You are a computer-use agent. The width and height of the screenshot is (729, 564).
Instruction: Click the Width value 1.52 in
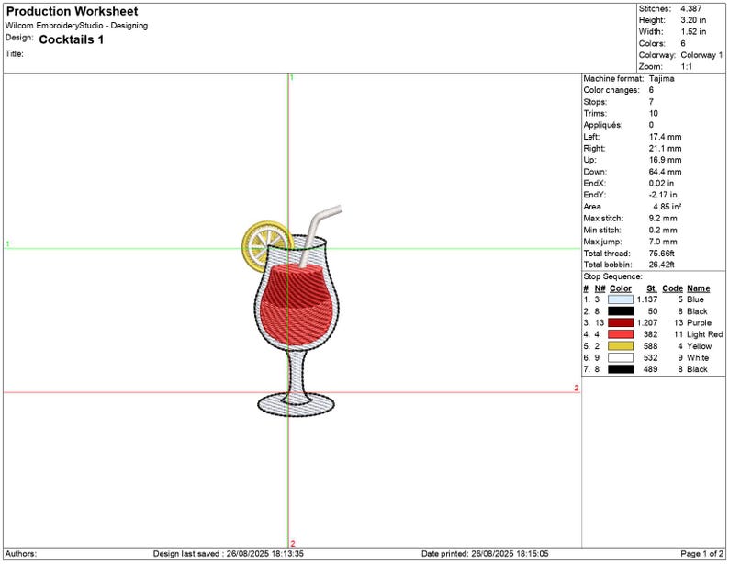[693, 31]
